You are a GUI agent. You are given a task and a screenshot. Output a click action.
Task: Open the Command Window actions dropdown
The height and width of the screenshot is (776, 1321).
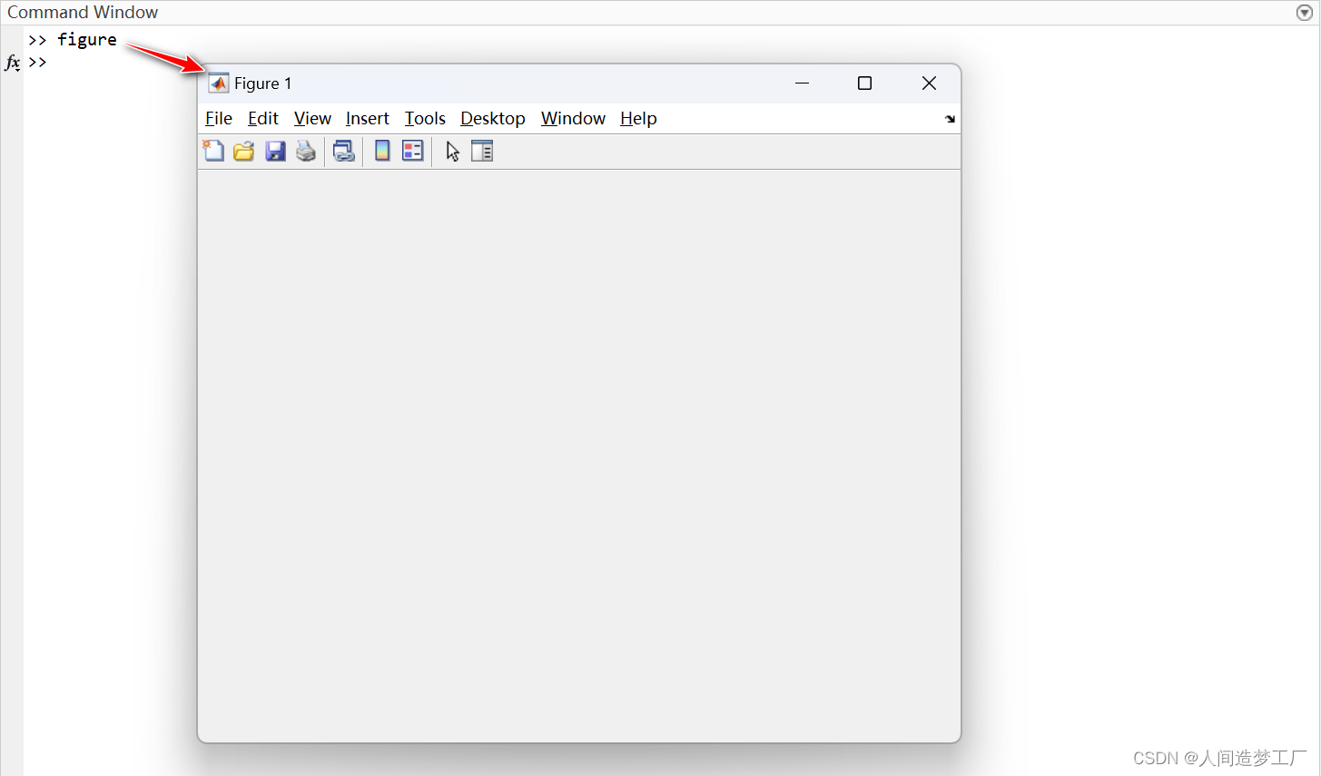1304,13
